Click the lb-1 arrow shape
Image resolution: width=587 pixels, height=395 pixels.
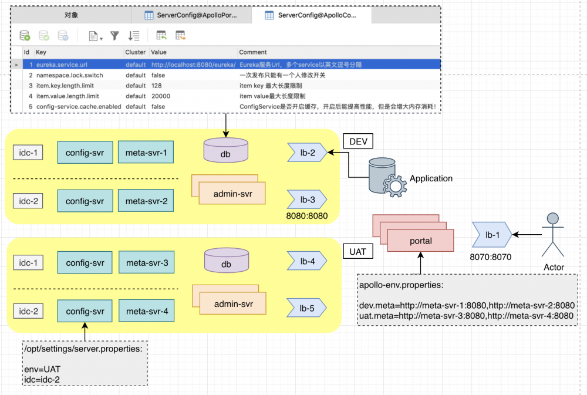pos(492,235)
